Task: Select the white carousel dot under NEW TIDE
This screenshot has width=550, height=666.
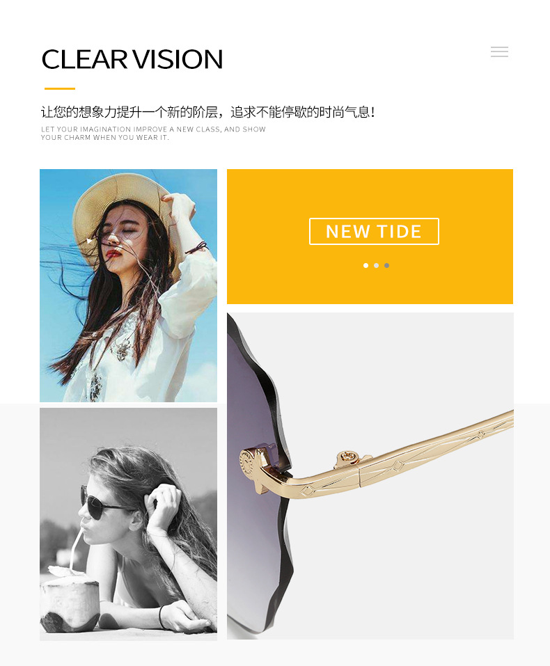Action: tap(366, 265)
